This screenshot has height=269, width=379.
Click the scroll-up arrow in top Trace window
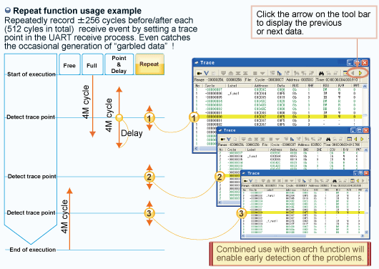[x=365, y=86]
